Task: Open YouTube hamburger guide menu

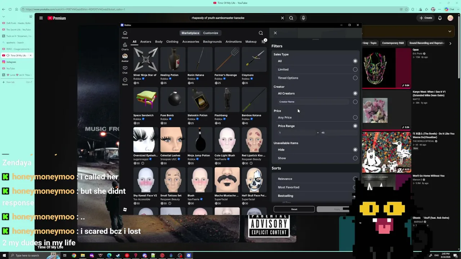Action: pos(41,18)
